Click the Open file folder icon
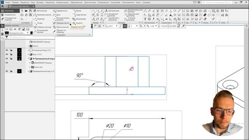The image size is (249, 140). [26, 11]
